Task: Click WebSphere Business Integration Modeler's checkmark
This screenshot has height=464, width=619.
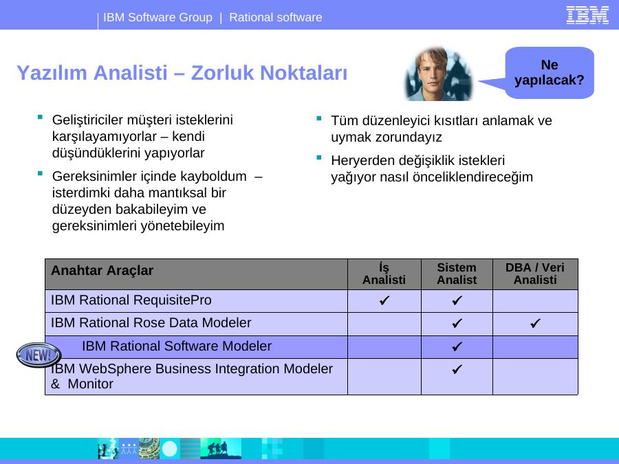Action: click(457, 369)
